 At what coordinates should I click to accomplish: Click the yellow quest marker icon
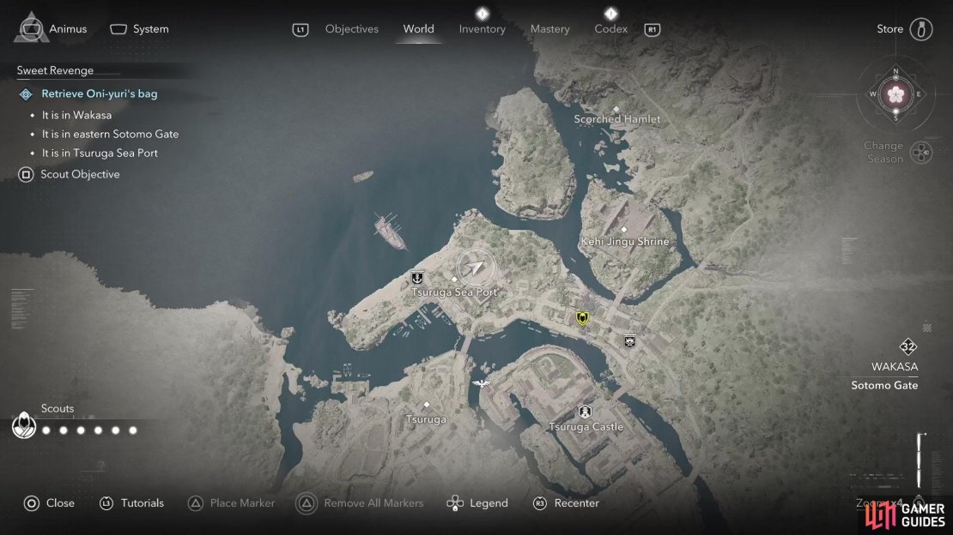click(581, 317)
